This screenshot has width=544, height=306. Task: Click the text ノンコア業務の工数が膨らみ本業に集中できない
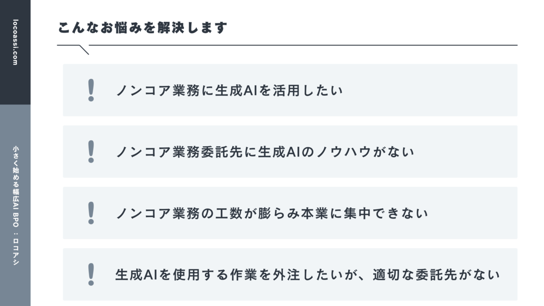click(x=272, y=213)
